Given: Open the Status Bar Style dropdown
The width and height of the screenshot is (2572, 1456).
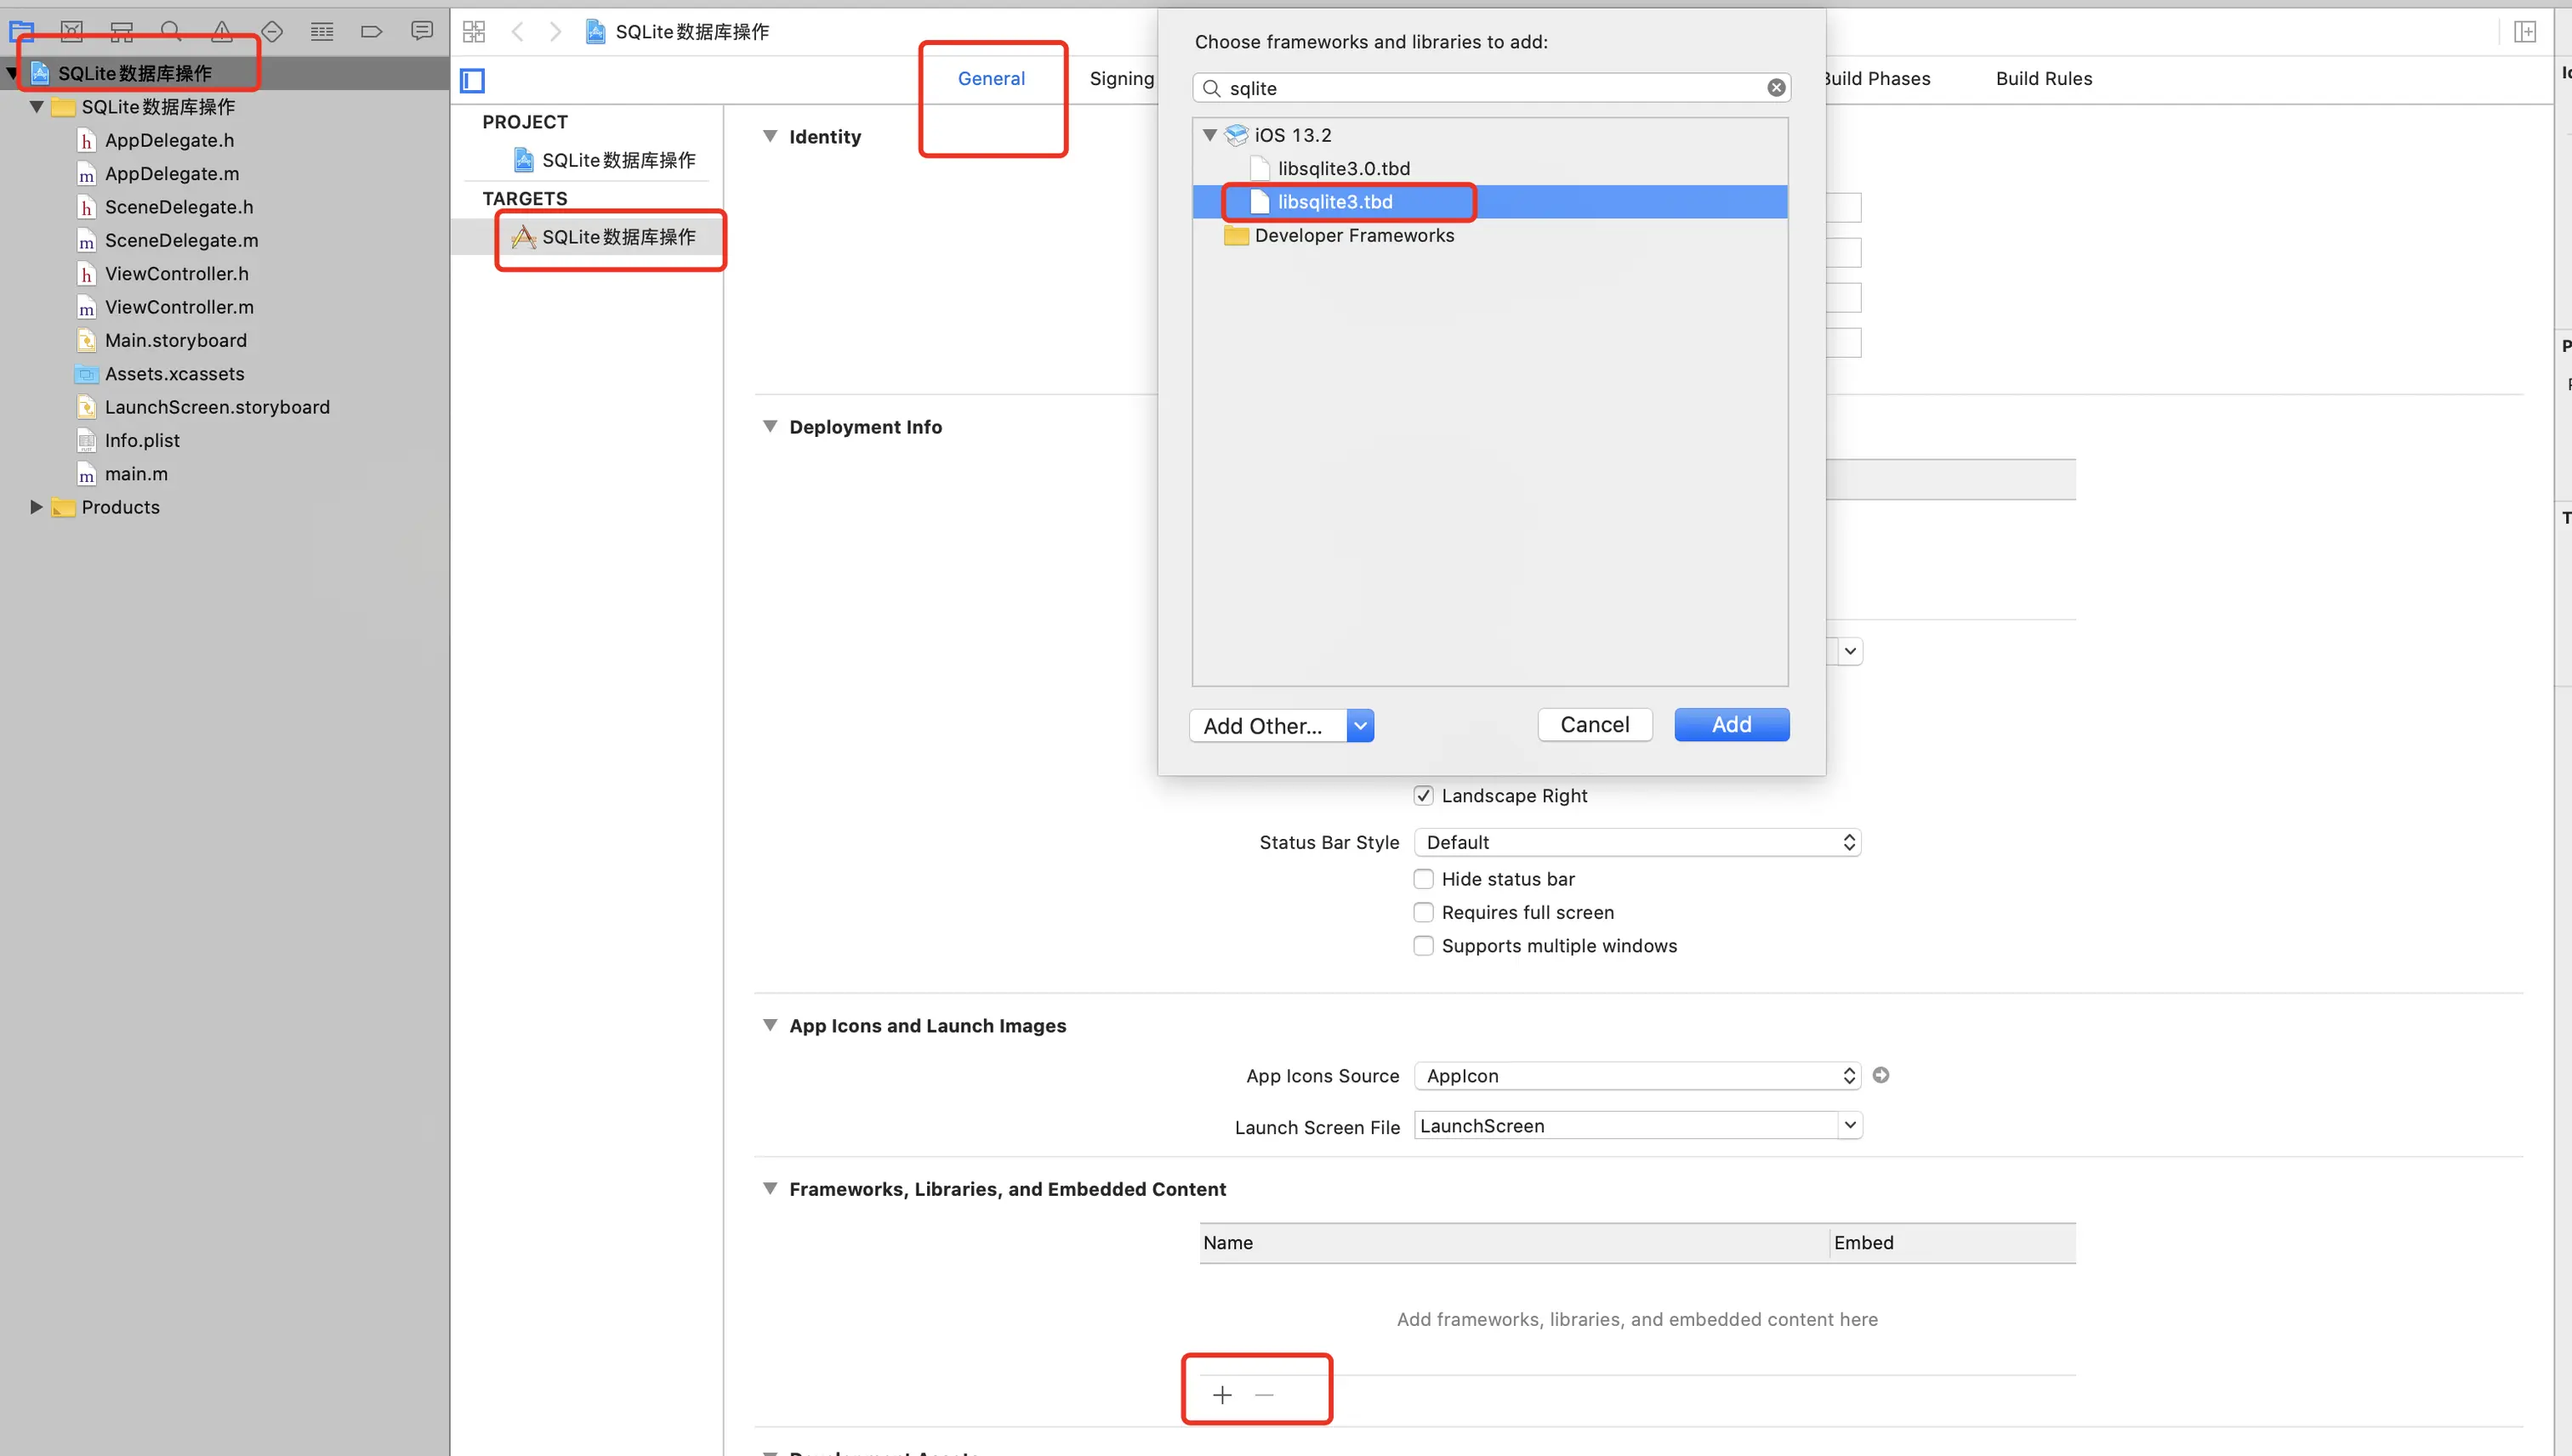Looking at the screenshot, I should point(1636,842).
